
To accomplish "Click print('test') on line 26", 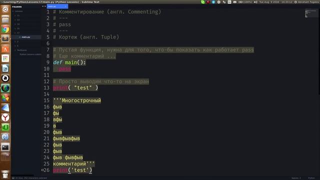I will (72, 170).
